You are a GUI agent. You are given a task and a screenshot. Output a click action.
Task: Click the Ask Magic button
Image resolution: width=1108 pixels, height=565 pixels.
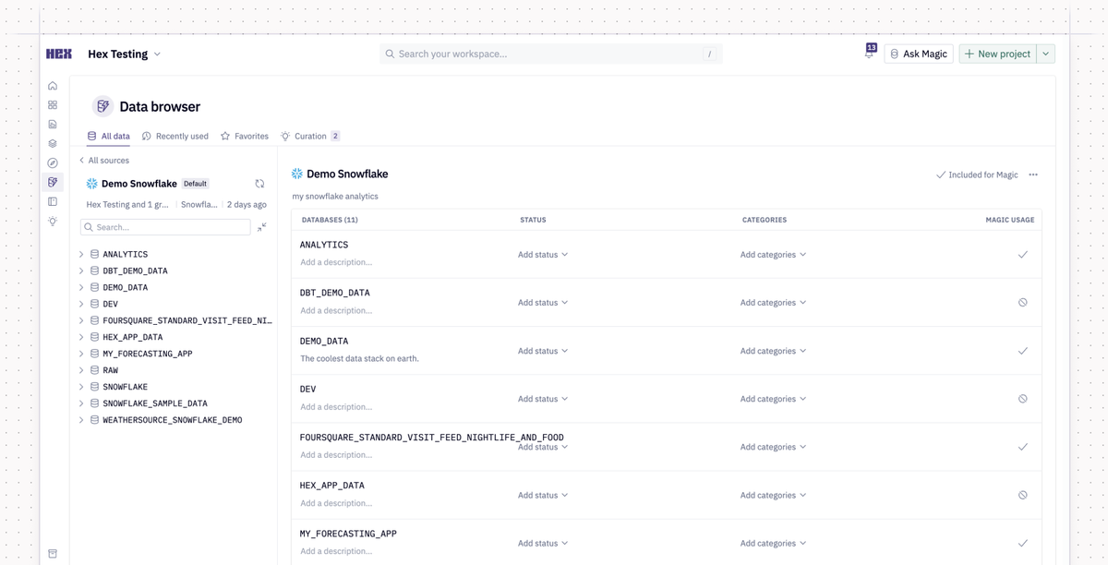point(919,54)
